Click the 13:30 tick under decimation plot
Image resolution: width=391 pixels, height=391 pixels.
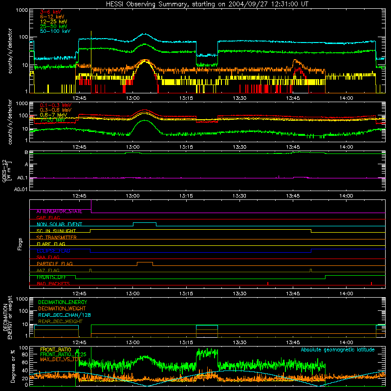click(239, 343)
